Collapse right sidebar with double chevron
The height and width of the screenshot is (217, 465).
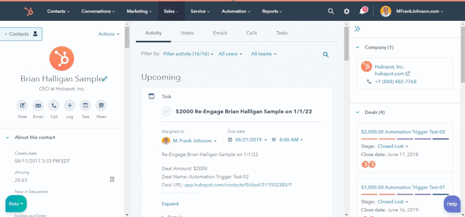[357, 29]
